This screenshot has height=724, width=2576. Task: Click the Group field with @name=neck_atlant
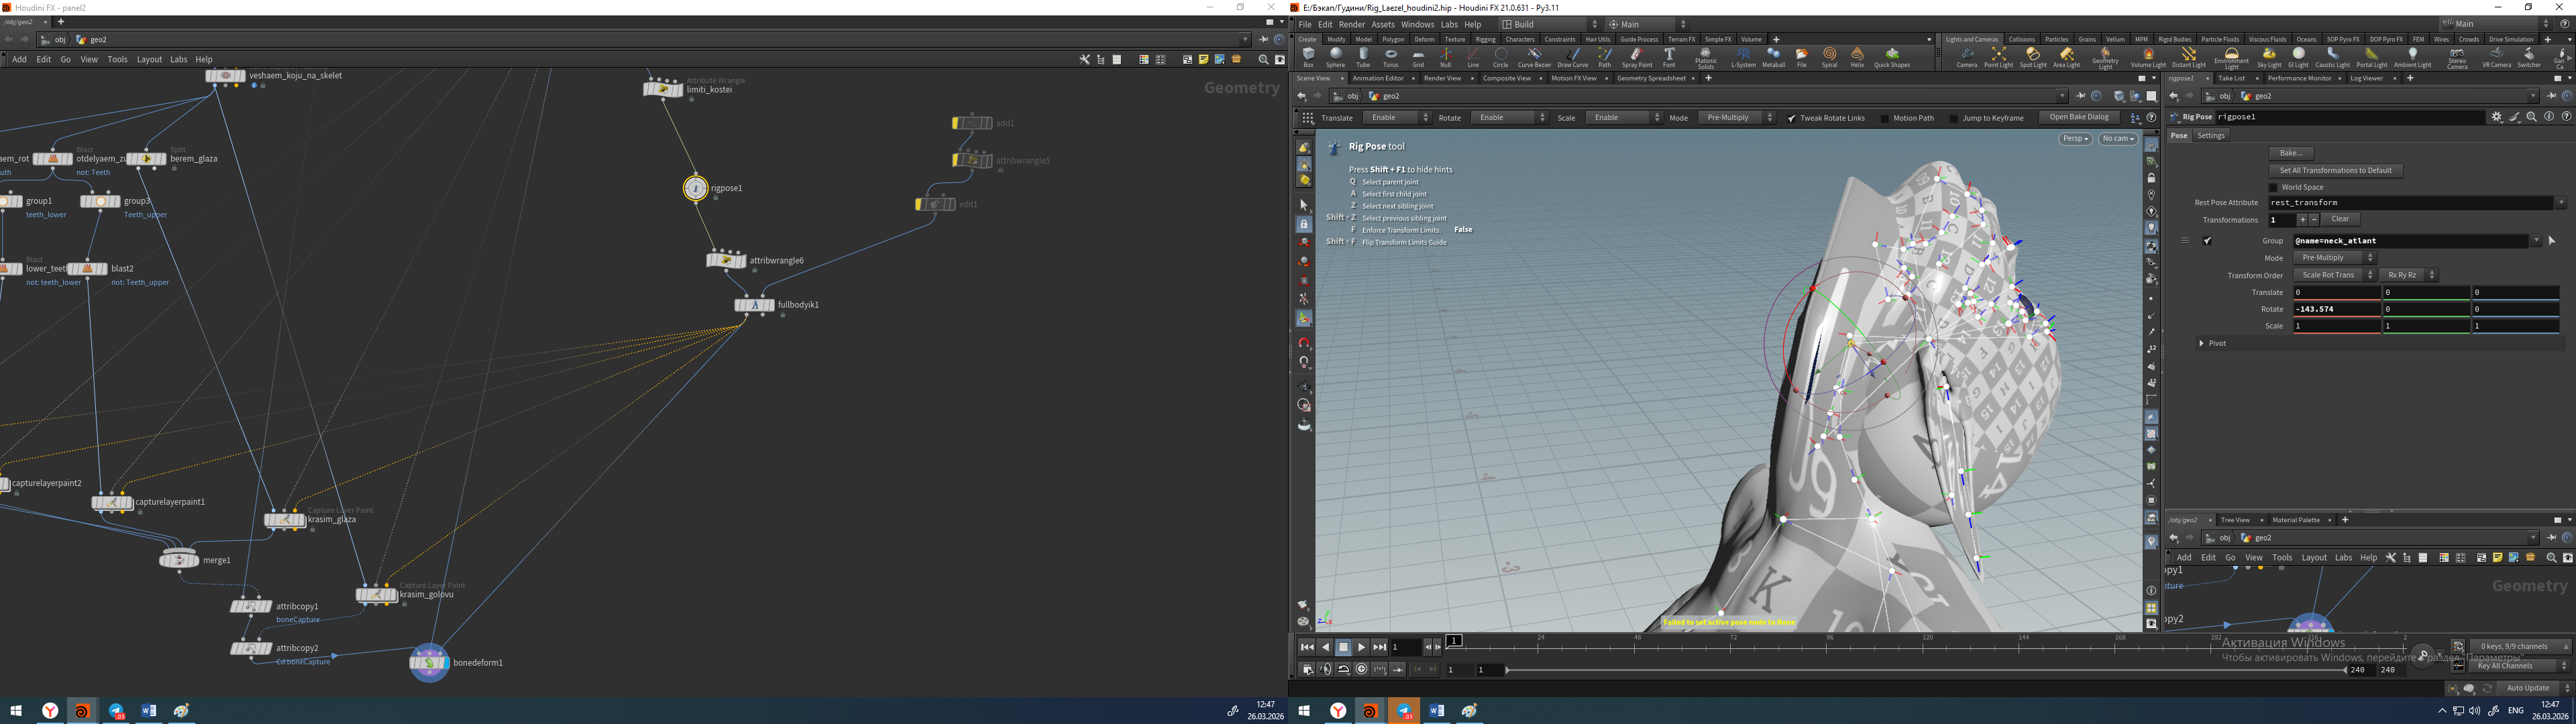(2411, 241)
